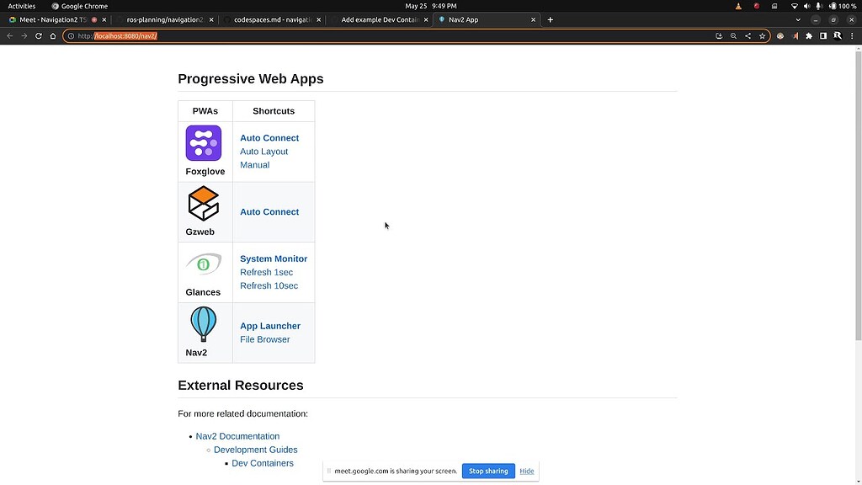
Task: Select the Nav2 App tab
Action: (x=486, y=20)
